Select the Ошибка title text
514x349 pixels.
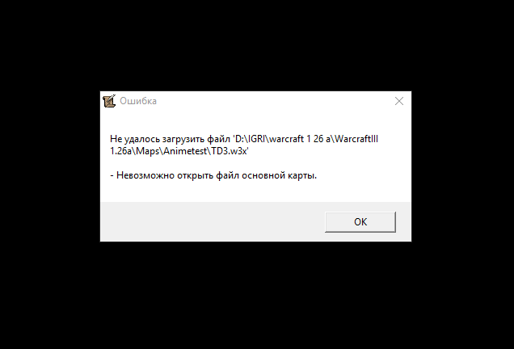pos(138,101)
